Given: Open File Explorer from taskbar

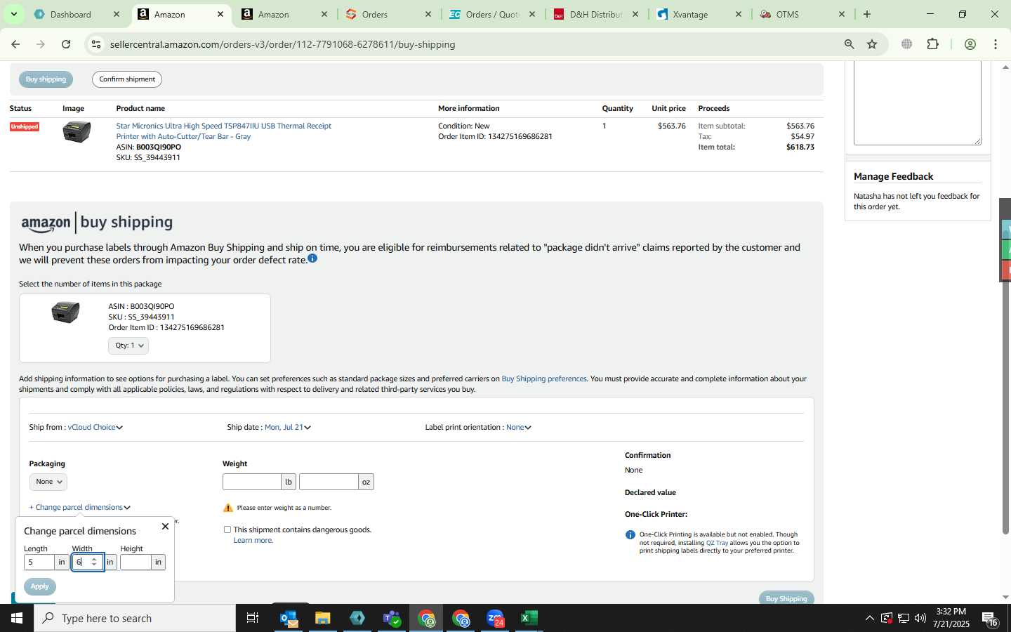Looking at the screenshot, I should click(322, 618).
